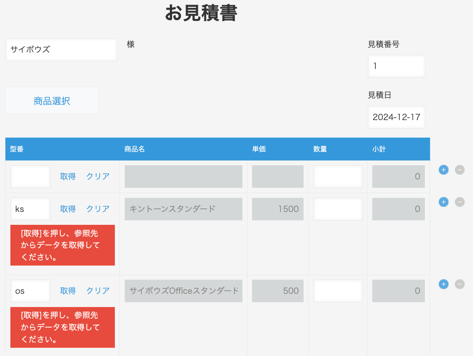Screen dimensions: 473x356
Task: Click クリア for the ks row
Action: (x=98, y=209)
